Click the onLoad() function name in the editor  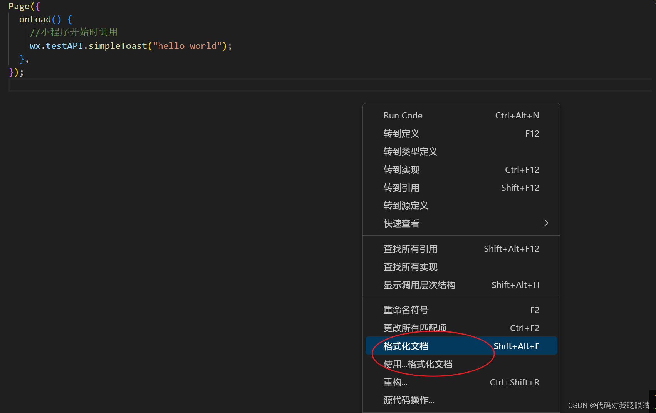coord(35,20)
